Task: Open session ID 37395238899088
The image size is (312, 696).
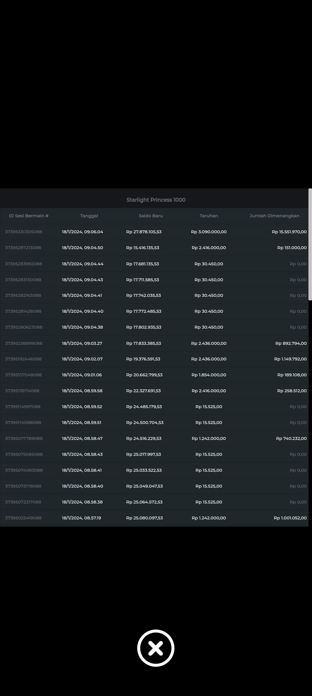Action: pos(24,343)
